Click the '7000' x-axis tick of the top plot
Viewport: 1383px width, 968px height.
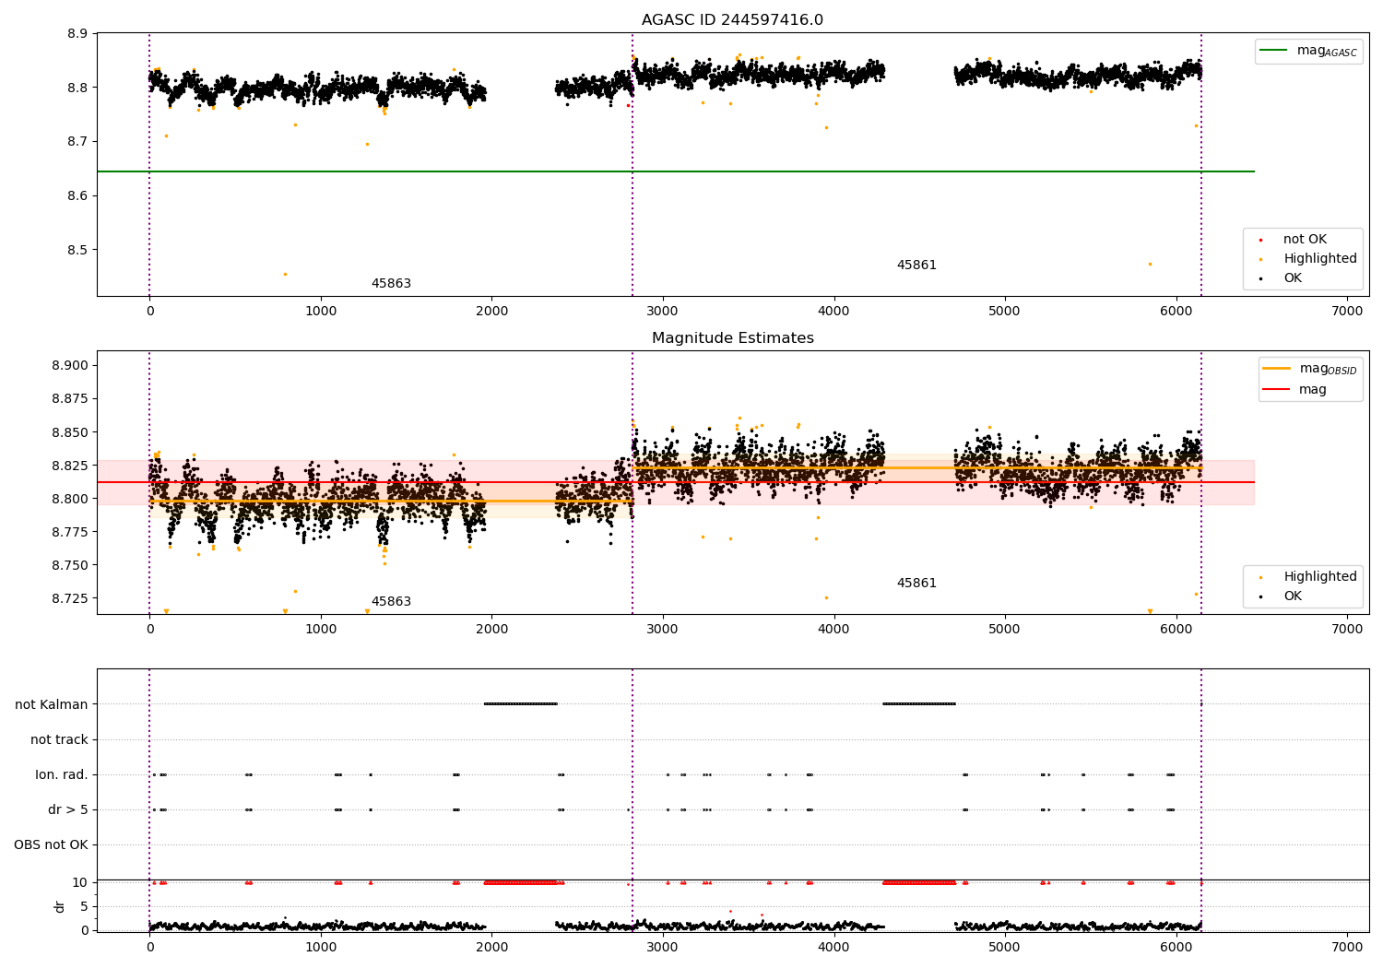point(1347,312)
